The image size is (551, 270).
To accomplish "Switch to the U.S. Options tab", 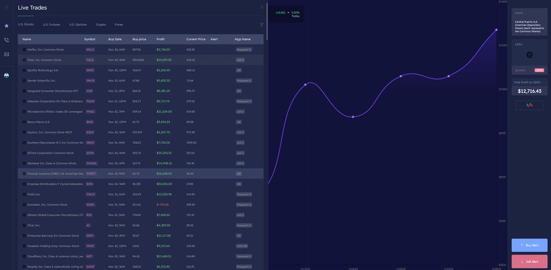I will tap(78, 25).
